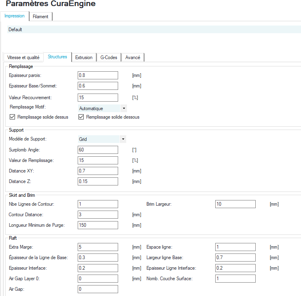Click the Epaisseur Base/Sommet field
Viewport: 301px width, 296px height.
(98, 86)
